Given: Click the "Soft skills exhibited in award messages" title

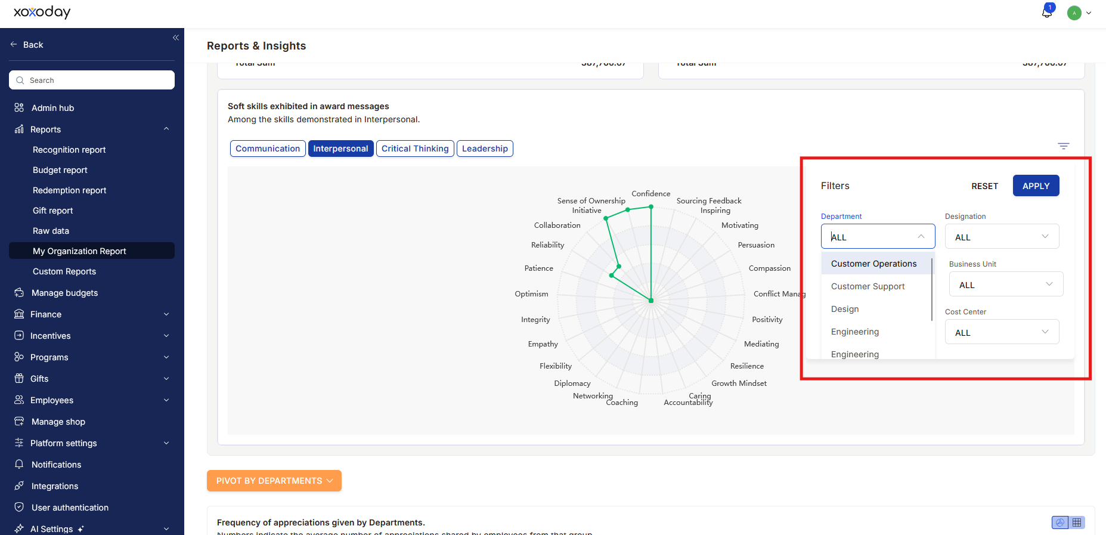Looking at the screenshot, I should click(x=308, y=106).
